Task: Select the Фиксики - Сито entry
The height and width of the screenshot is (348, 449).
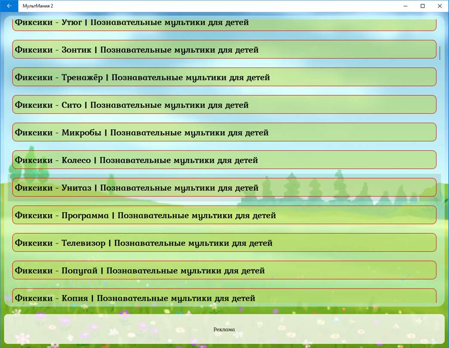Action: coord(224,105)
